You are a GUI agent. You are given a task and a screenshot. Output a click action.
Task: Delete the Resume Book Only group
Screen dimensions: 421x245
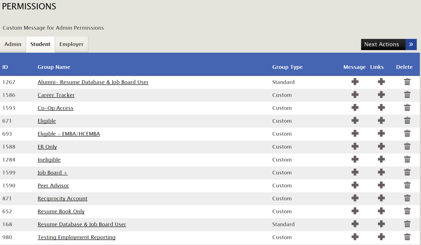click(x=407, y=211)
